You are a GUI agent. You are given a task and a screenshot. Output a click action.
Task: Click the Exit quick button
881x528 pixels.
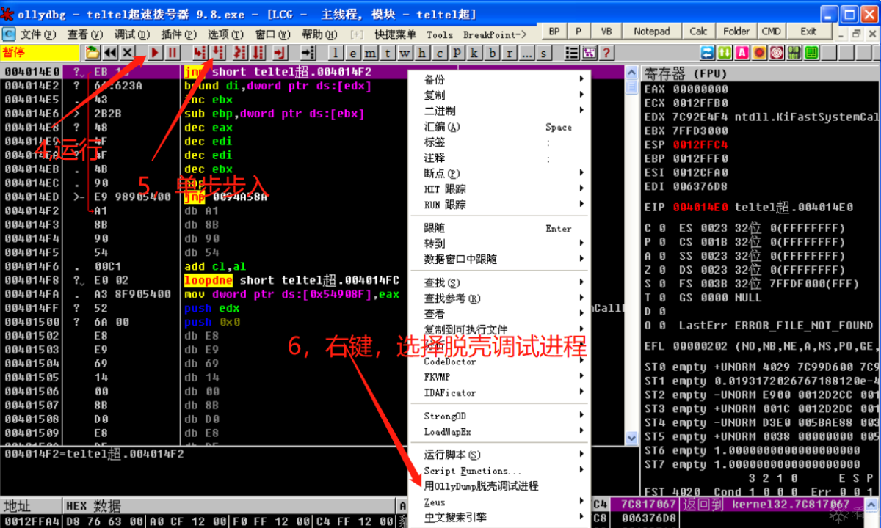[x=808, y=32]
